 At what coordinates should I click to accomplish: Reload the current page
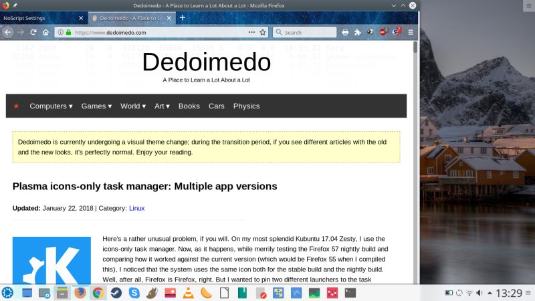click(33, 32)
